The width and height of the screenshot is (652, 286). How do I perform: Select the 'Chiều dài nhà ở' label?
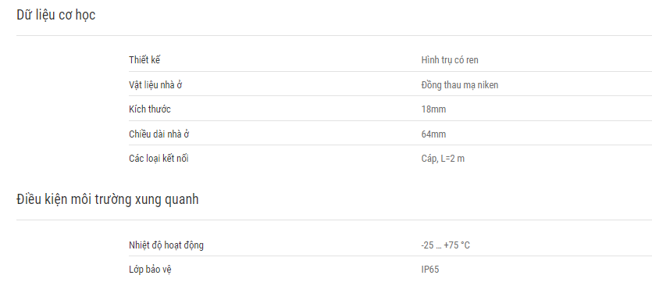(x=159, y=134)
